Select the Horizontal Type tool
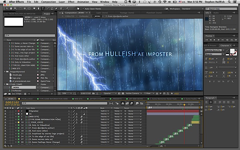This screenshot has width=240, height=150. tap(43, 9)
